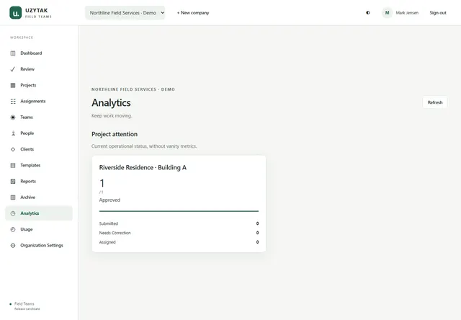This screenshot has width=461, height=320.
Task: Select the Reports icon in sidebar
Action: tap(13, 182)
